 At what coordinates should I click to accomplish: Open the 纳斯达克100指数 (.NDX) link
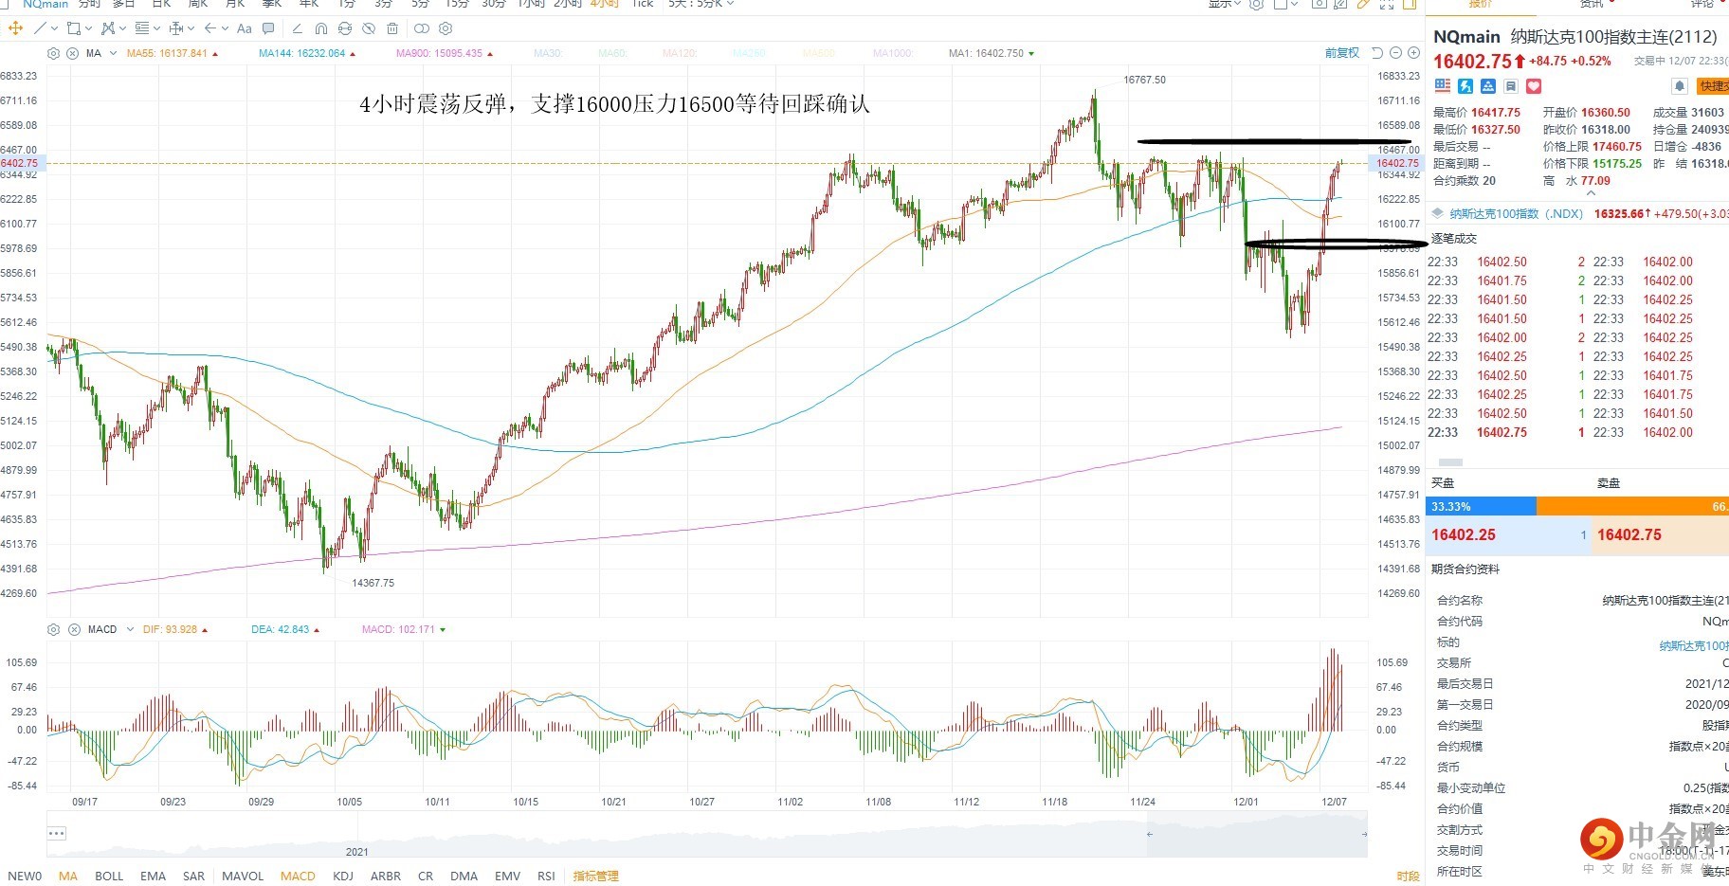coord(1516,214)
